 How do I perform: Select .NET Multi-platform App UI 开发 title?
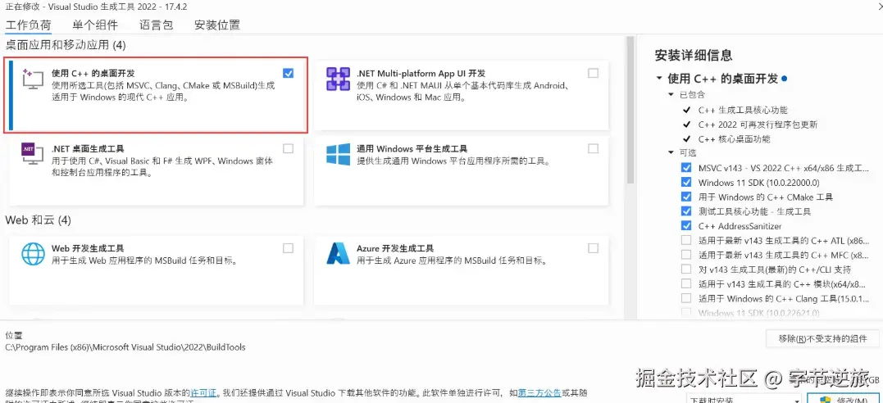click(x=421, y=73)
